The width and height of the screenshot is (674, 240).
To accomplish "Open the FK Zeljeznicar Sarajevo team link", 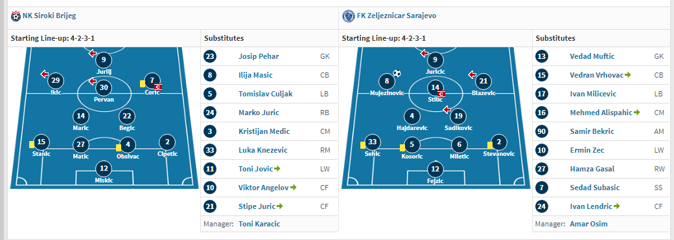I will tap(397, 16).
